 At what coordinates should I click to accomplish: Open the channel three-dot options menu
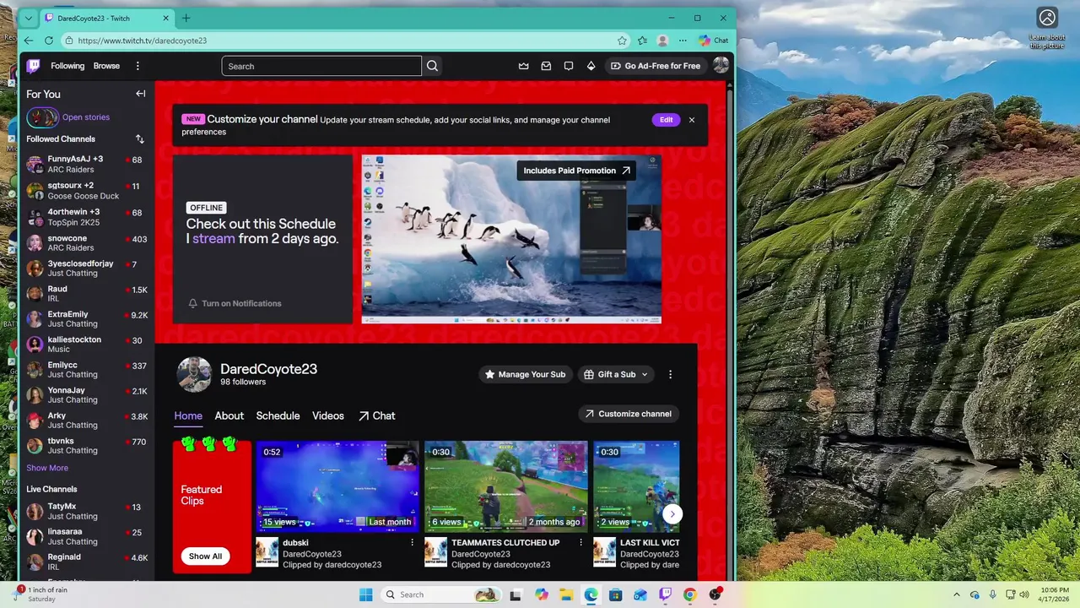coord(671,374)
